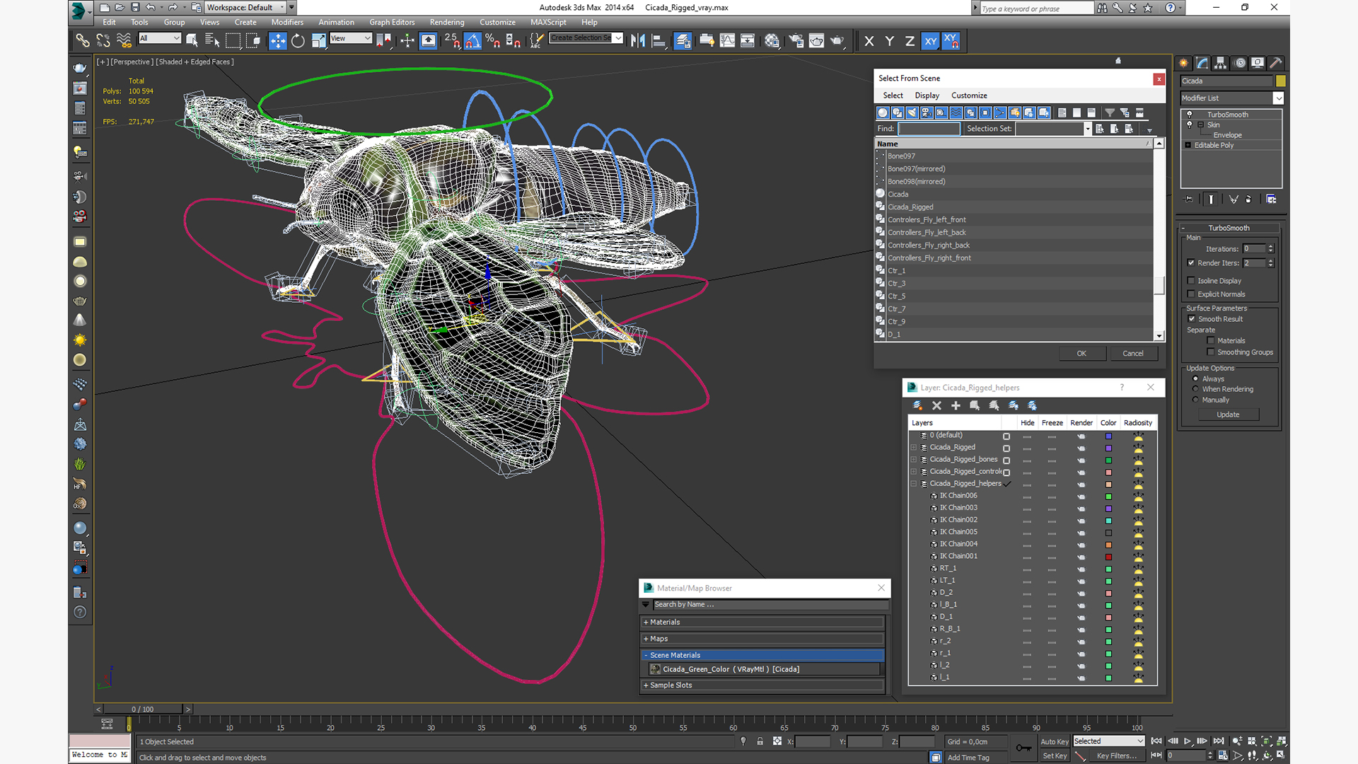Collapse the Cicada_Rigged_helpers layer
Image resolution: width=1358 pixels, height=764 pixels.
(x=914, y=484)
